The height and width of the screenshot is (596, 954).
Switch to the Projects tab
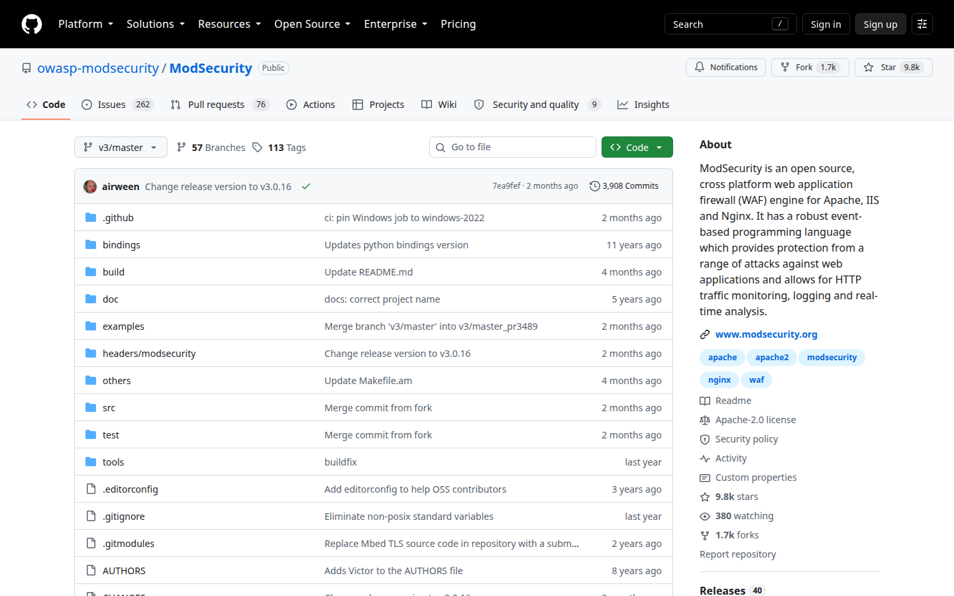click(x=378, y=105)
